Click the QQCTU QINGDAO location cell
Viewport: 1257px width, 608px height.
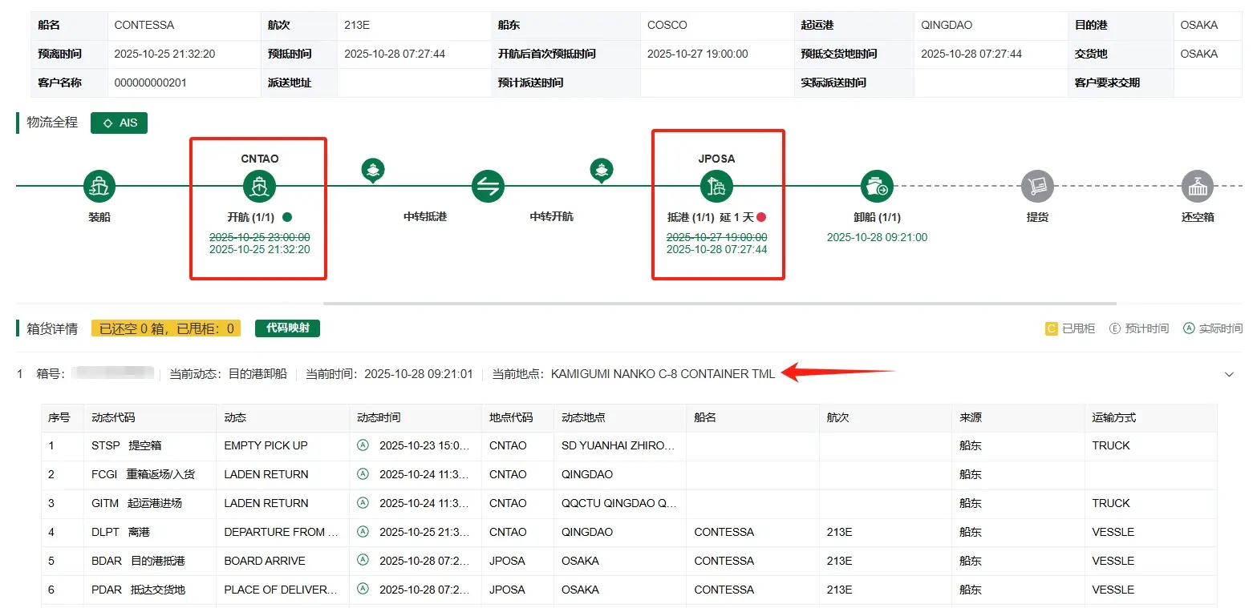pyautogui.click(x=618, y=503)
